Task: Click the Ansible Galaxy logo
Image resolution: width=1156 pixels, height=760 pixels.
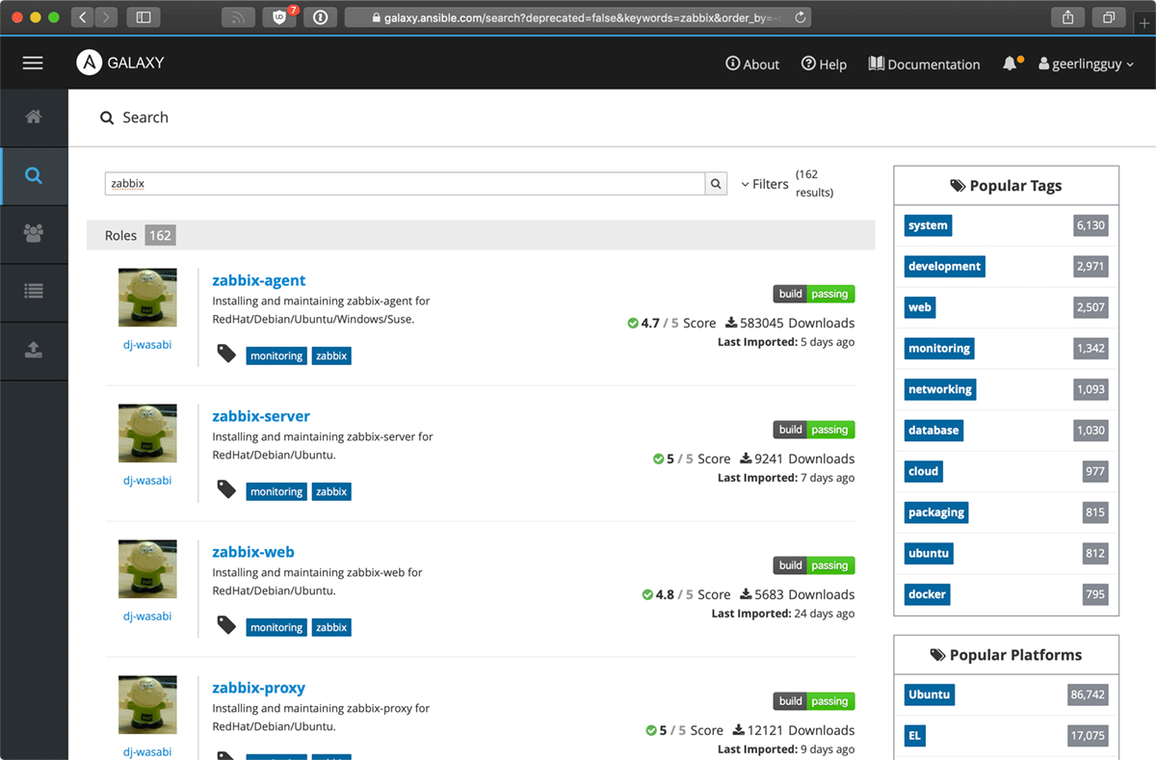Action: click(120, 63)
